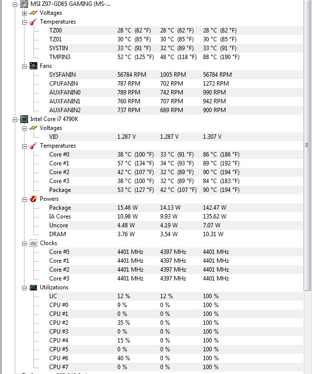The width and height of the screenshot is (312, 374).
Task: Select the CPU #7 utilization row
Action: tap(176, 367)
